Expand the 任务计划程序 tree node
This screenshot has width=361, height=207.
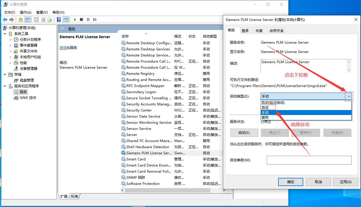[11, 39]
